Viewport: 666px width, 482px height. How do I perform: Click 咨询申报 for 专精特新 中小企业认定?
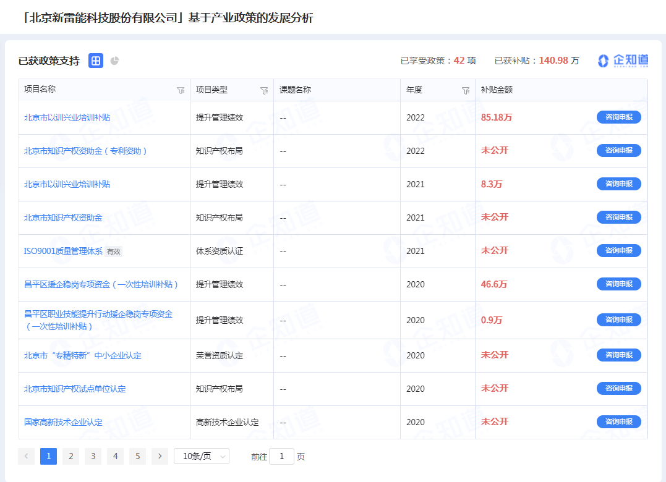619,355
